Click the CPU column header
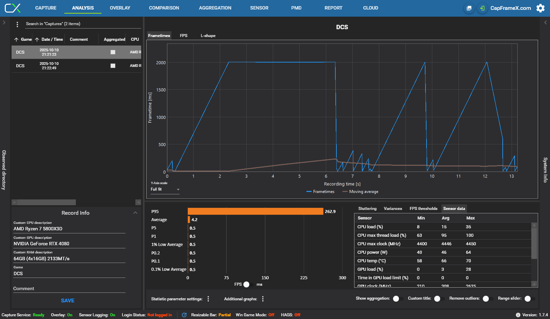The width and height of the screenshot is (550, 319). coord(135,39)
